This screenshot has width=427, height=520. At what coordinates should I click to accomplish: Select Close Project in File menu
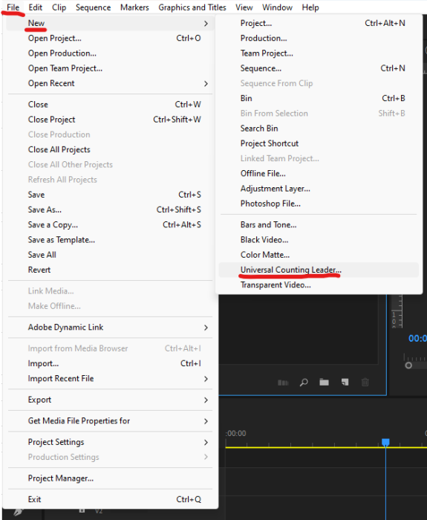tap(110, 120)
